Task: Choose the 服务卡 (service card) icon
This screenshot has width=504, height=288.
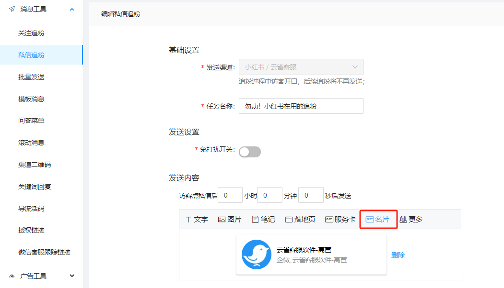Action: 341,219
